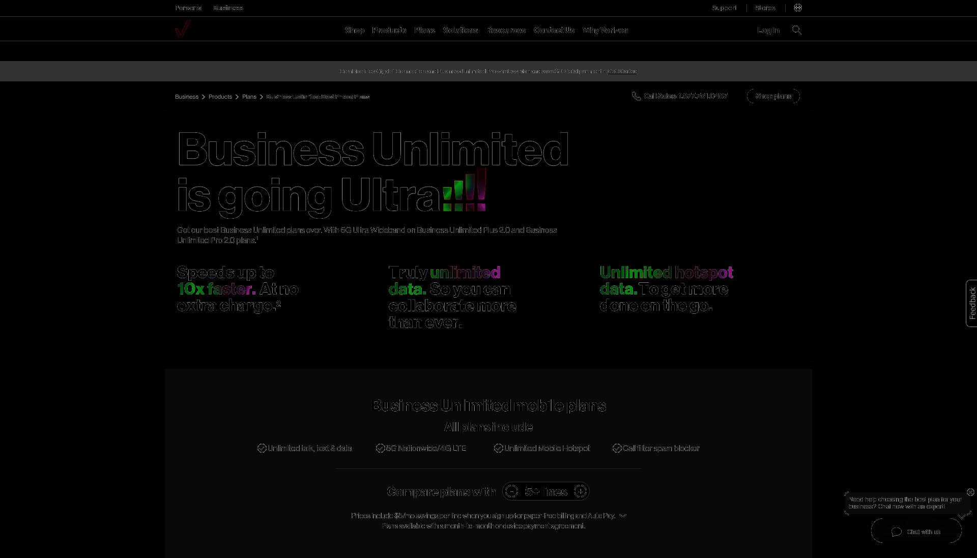The image size is (977, 558).
Task: Click the checkmark icon beside Unlimited Mobile Hotspot
Action: click(499, 448)
